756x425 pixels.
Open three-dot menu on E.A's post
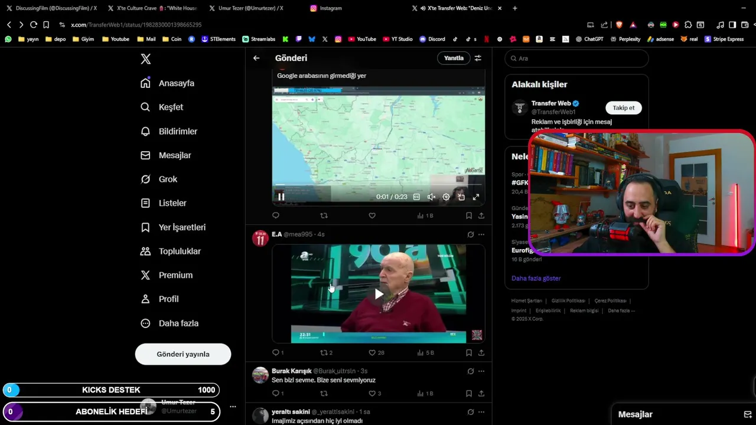point(481,234)
